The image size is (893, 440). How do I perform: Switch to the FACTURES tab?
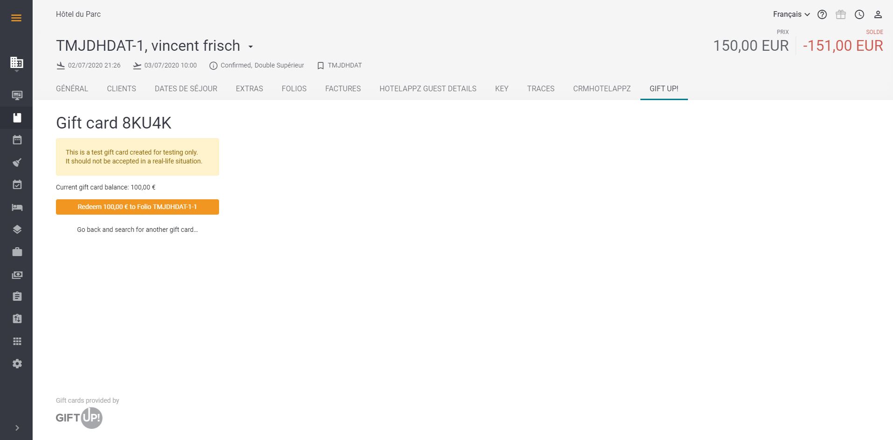343,88
